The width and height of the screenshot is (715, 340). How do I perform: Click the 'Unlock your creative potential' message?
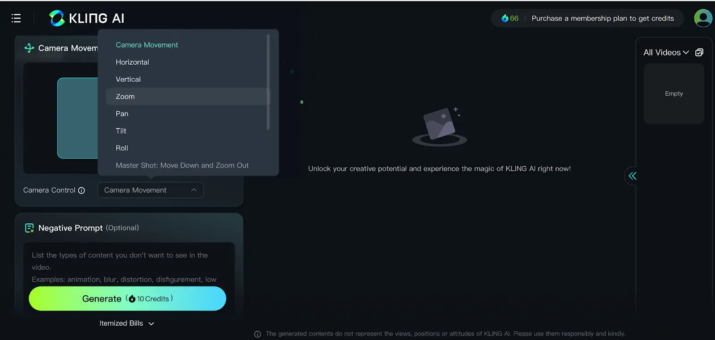tap(439, 168)
